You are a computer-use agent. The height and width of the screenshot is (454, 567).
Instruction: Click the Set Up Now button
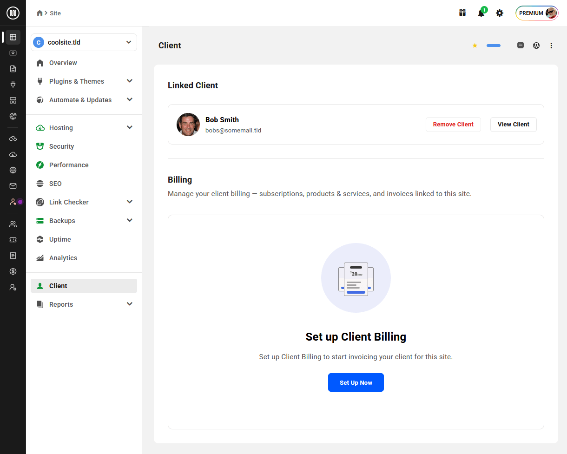click(x=356, y=382)
